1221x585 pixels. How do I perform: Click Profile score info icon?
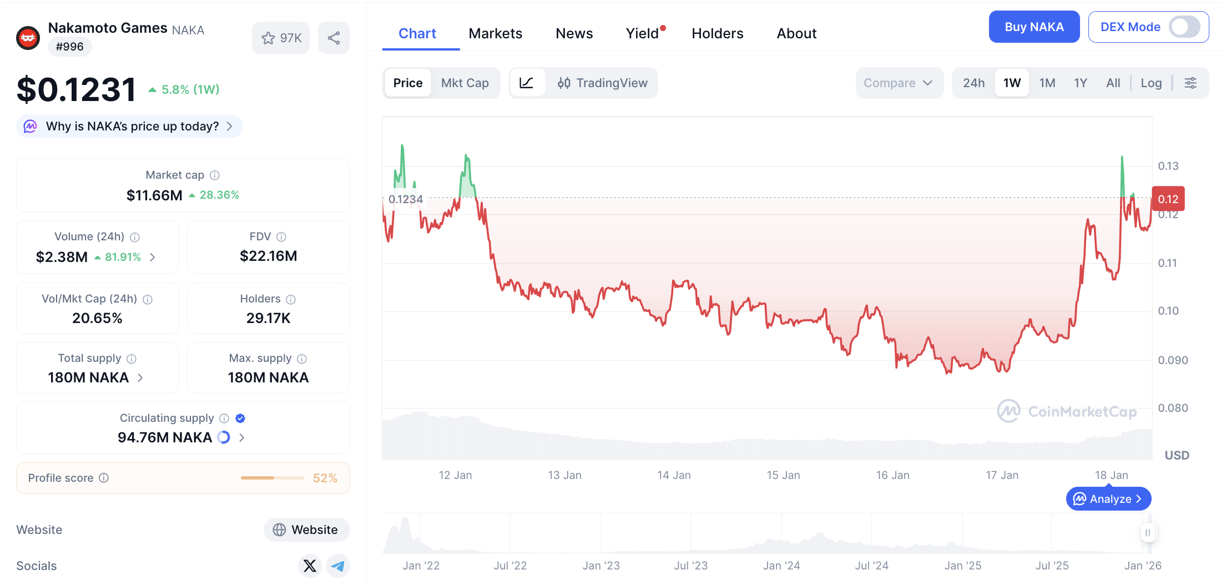[x=104, y=478]
